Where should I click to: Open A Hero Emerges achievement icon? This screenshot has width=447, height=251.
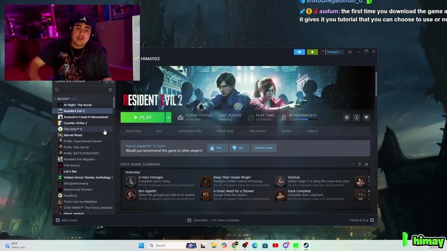[131, 181]
